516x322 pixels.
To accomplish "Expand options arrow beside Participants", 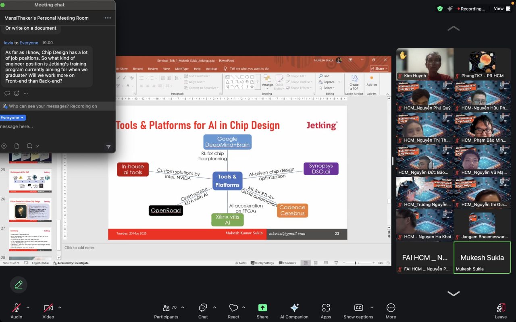I will (x=183, y=308).
